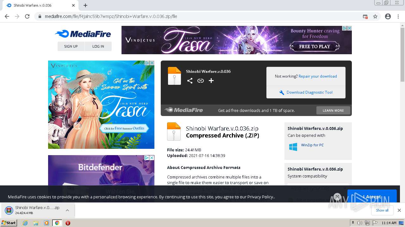Click the site lock icon
Viewport: 405px width, 227px height.
pos(40,16)
